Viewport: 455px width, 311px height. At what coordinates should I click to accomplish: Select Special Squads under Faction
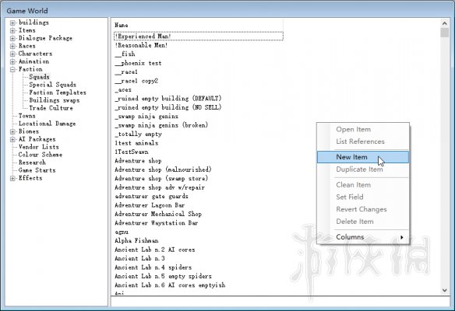(x=52, y=85)
